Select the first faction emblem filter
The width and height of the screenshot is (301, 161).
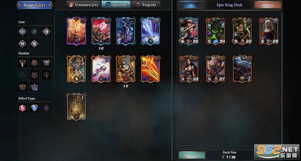click(22, 63)
